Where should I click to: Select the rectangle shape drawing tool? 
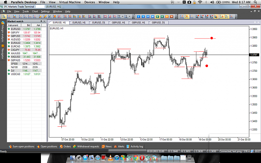pos(105,16)
